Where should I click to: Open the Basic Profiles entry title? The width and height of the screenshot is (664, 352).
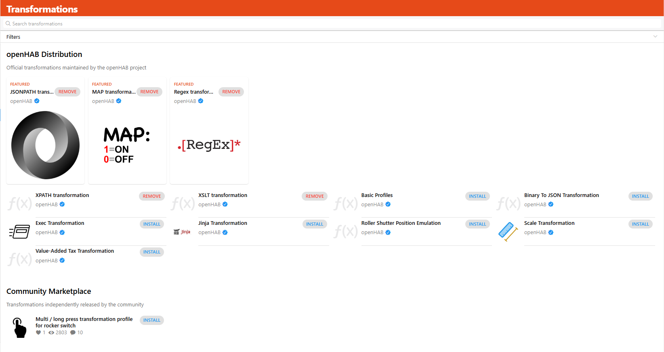(377, 195)
